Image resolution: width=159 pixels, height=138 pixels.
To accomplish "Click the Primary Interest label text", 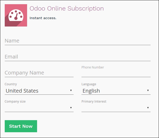I will (94, 102).
